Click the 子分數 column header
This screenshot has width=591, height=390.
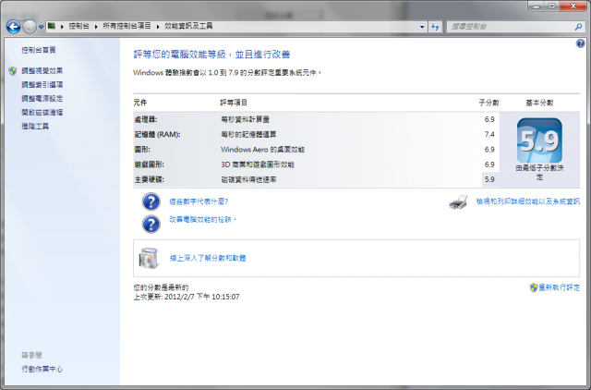coord(488,103)
